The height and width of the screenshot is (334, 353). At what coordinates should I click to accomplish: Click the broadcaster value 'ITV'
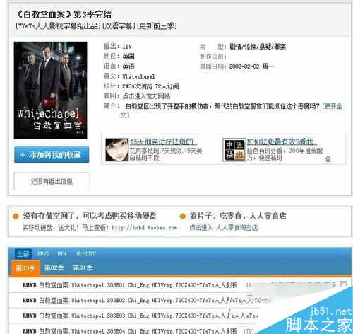pos(127,47)
